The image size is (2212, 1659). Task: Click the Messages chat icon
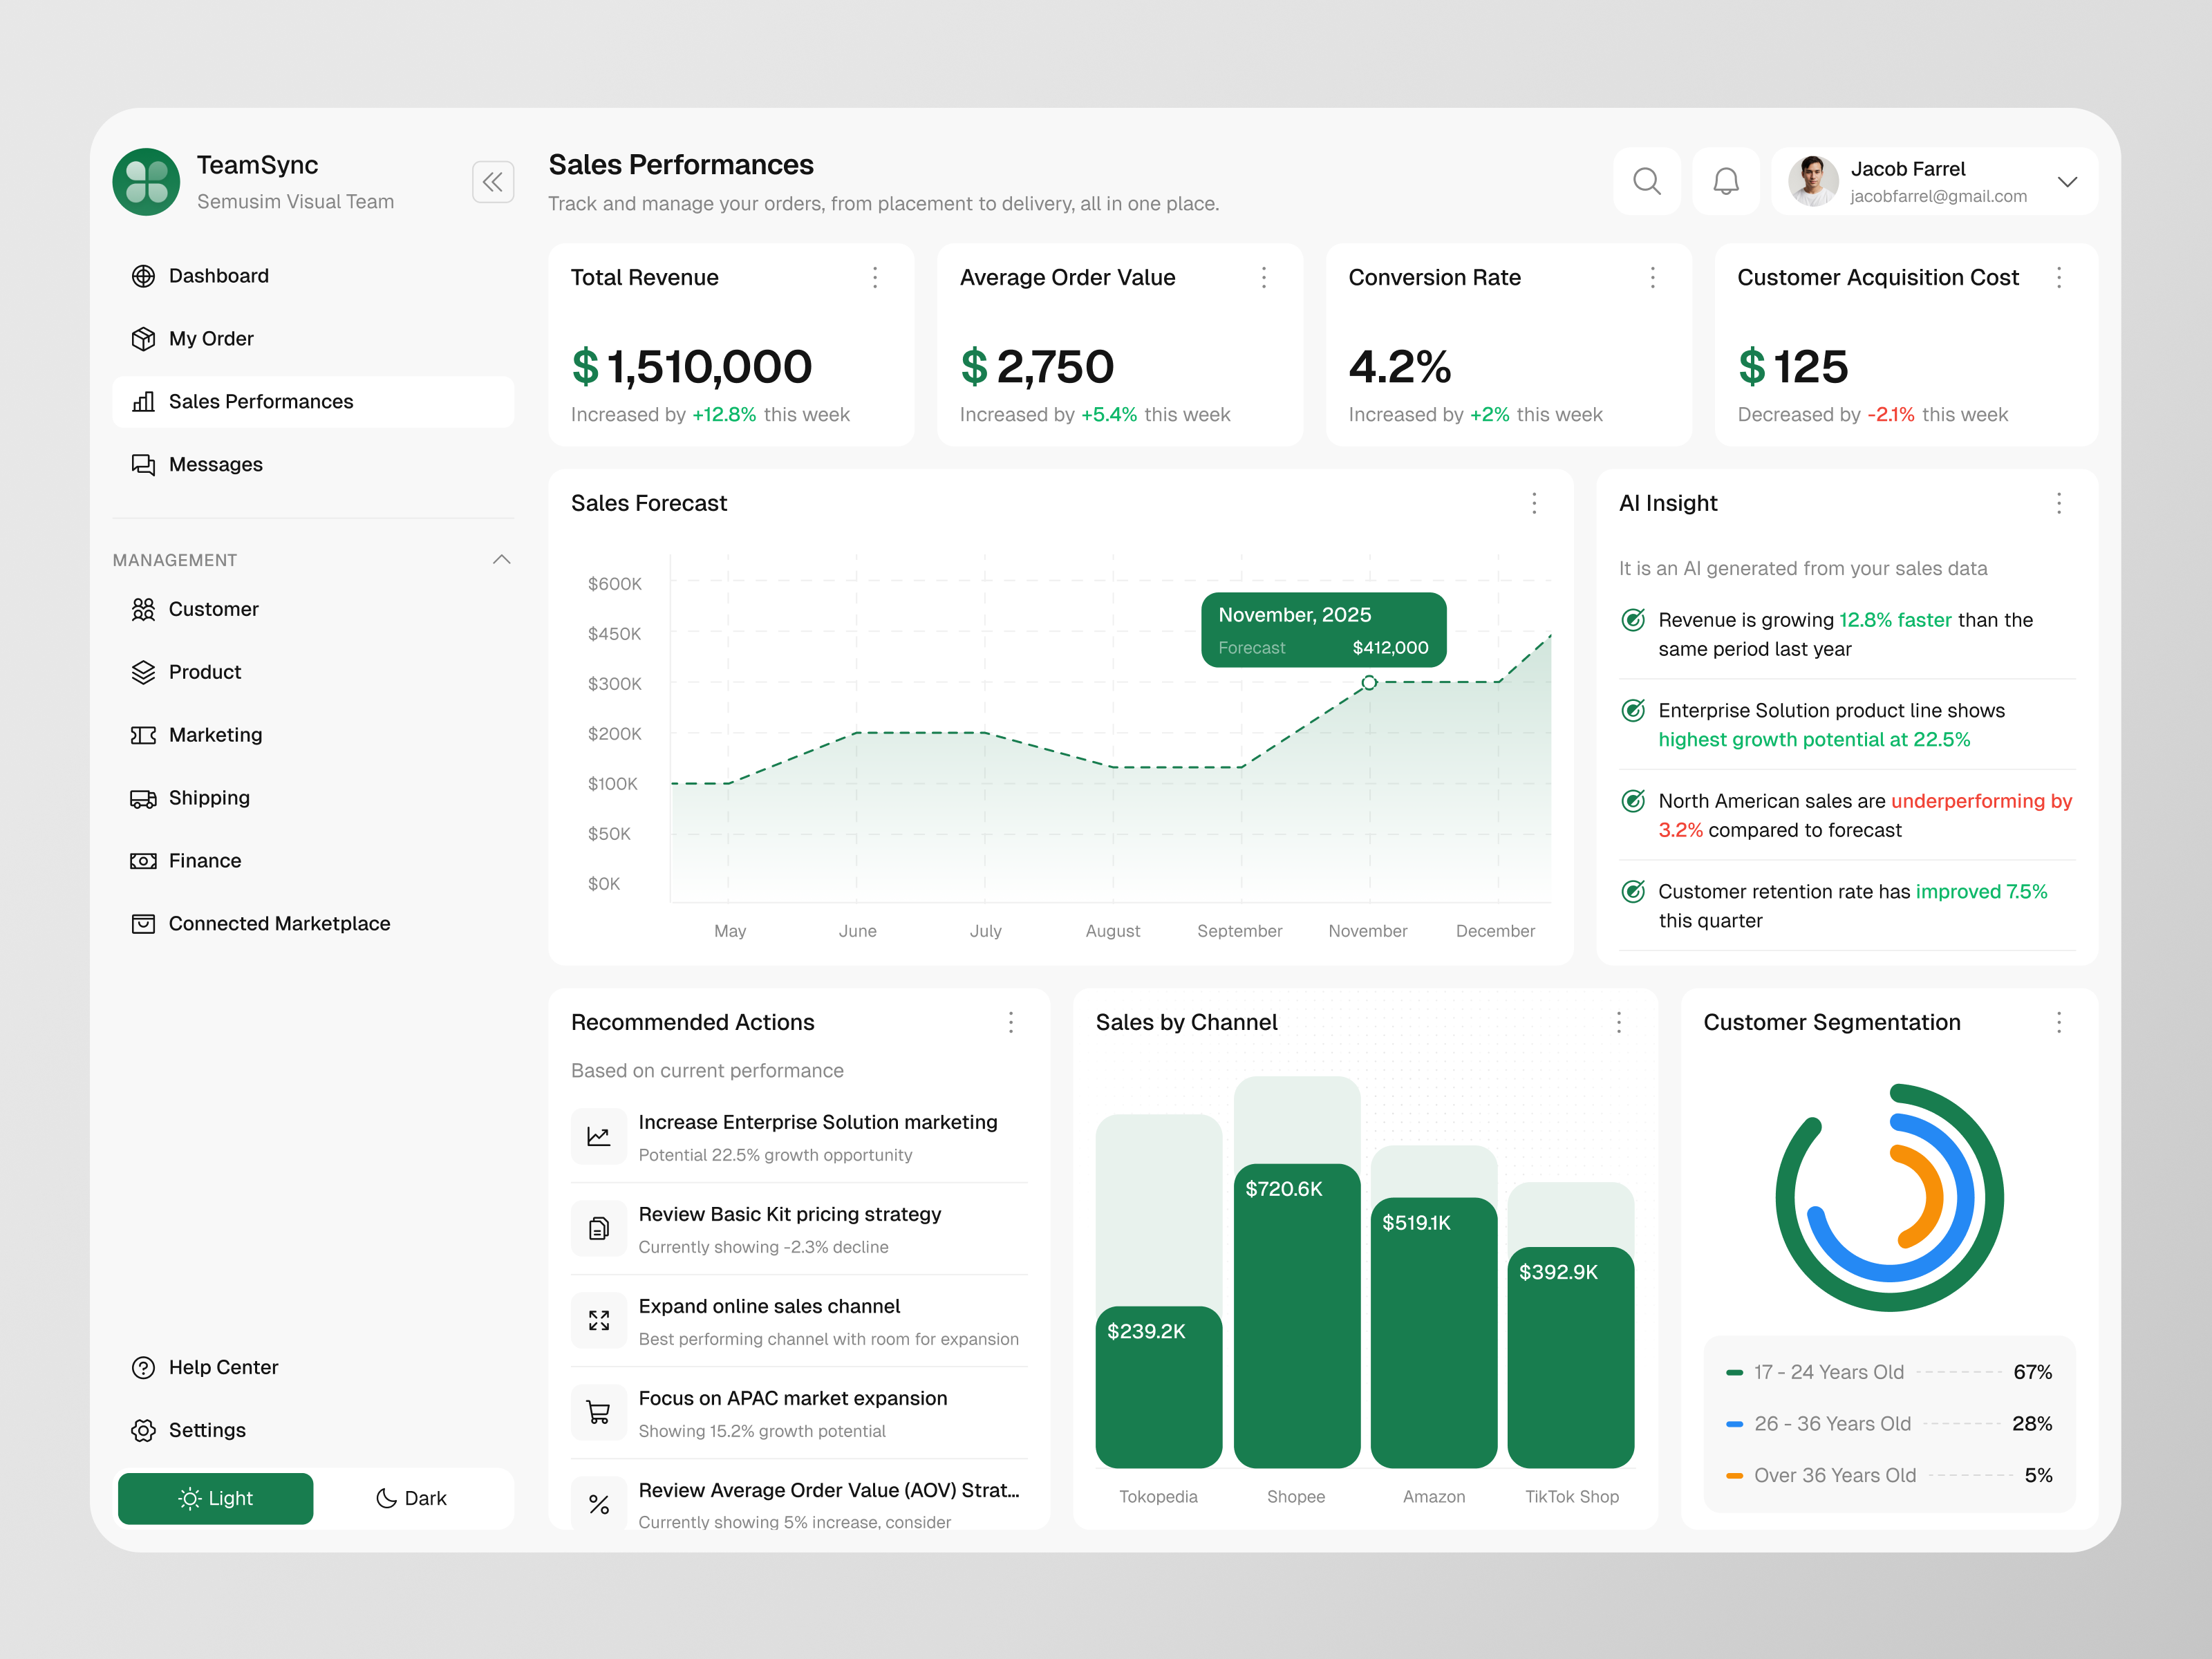click(144, 464)
